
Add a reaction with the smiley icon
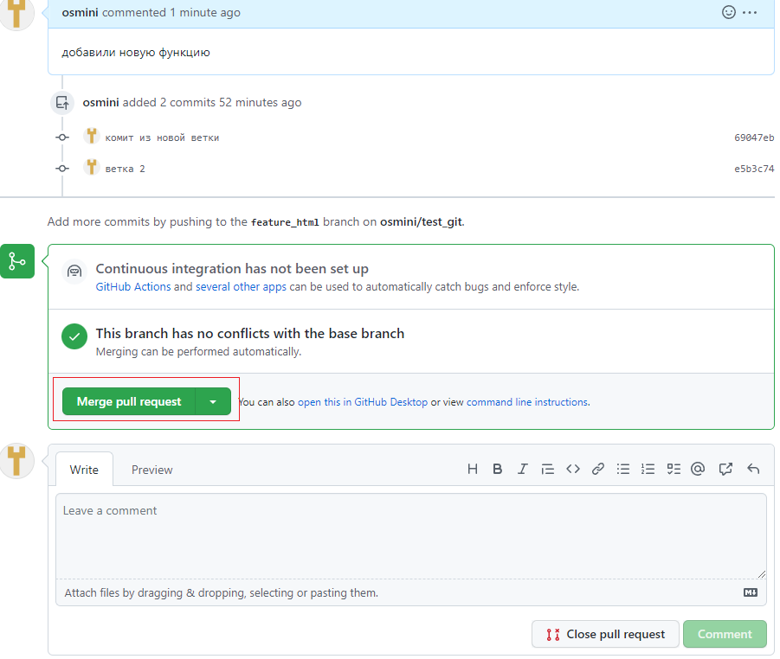tap(728, 12)
